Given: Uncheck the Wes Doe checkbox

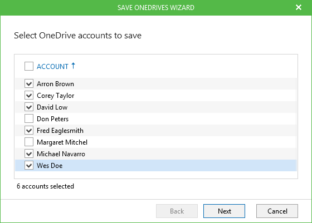Looking at the screenshot, I should [x=29, y=165].
